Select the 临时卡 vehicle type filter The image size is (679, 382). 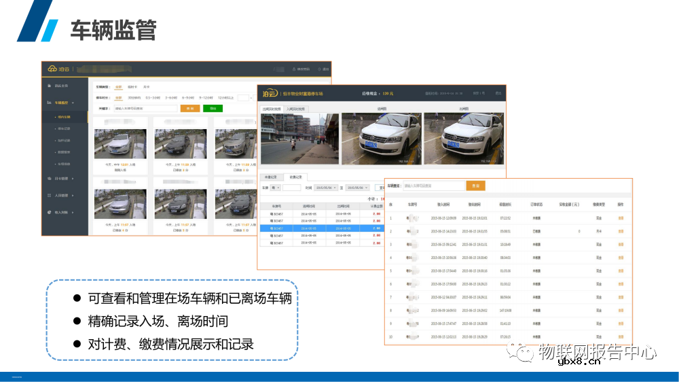[x=132, y=87]
